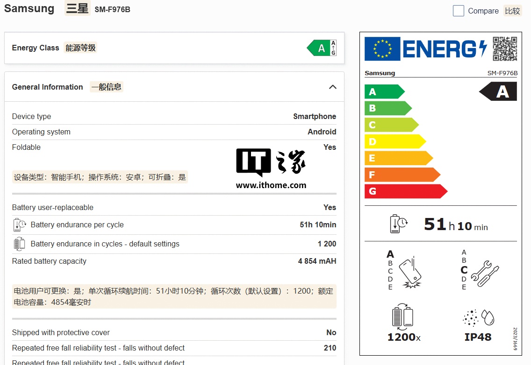This screenshot has width=531, height=365.
Task: Click the 51h 10min endurance value
Action: click(318, 225)
